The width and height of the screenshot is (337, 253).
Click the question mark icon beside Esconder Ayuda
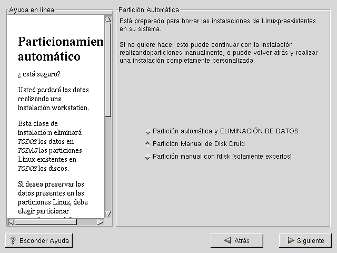point(12,240)
